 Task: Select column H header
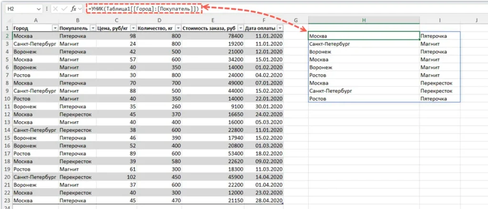[364, 19]
